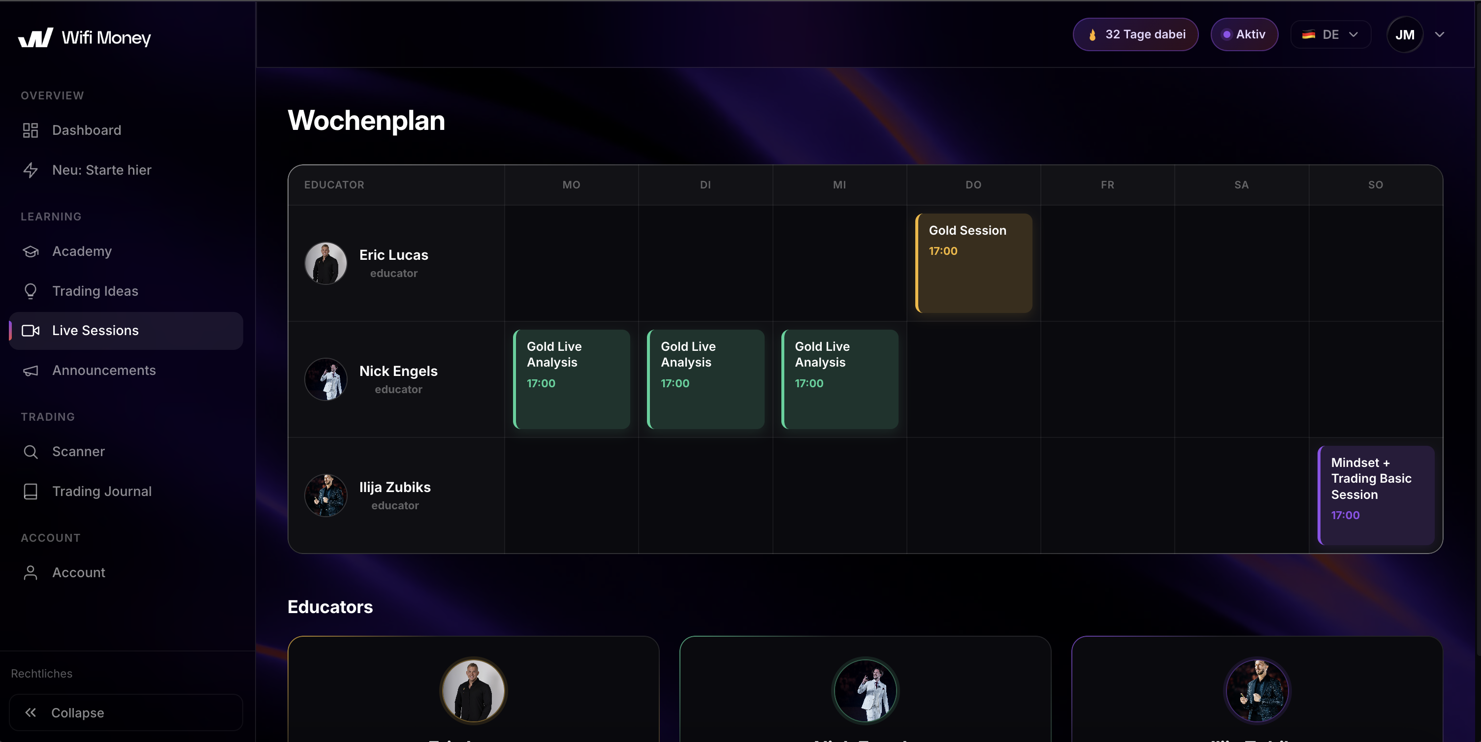Open the Dashboard menu item
The height and width of the screenshot is (742, 1481).
(x=126, y=130)
